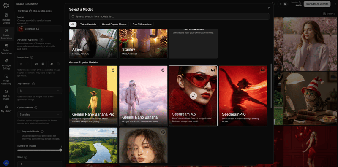
Task: Click the General Popular Models section heading
Action: [x=83, y=62]
